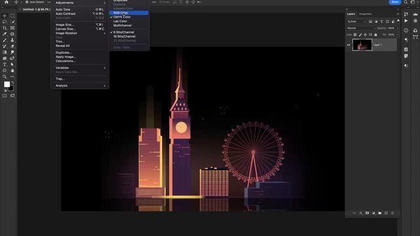Select the Ellipse shape tool
420x236 pixels.
[5, 71]
